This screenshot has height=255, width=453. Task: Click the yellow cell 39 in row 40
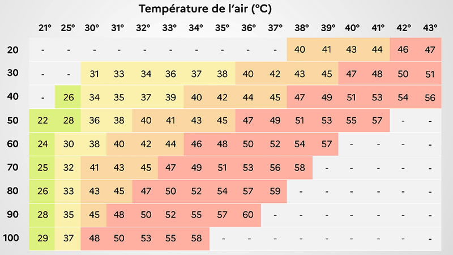[x=171, y=97]
